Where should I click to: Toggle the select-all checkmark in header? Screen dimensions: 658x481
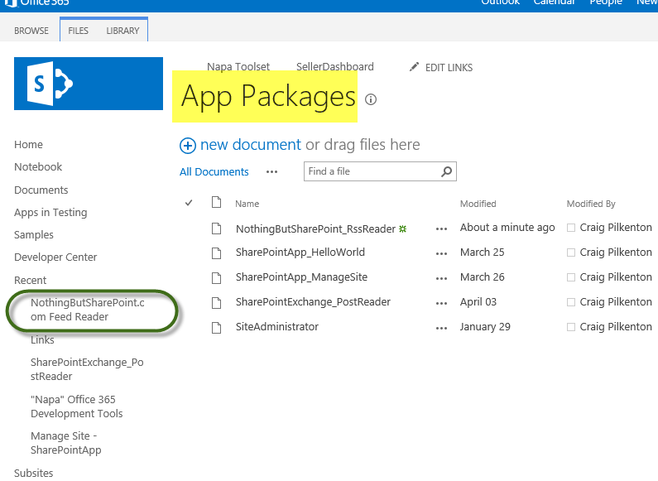point(189,203)
